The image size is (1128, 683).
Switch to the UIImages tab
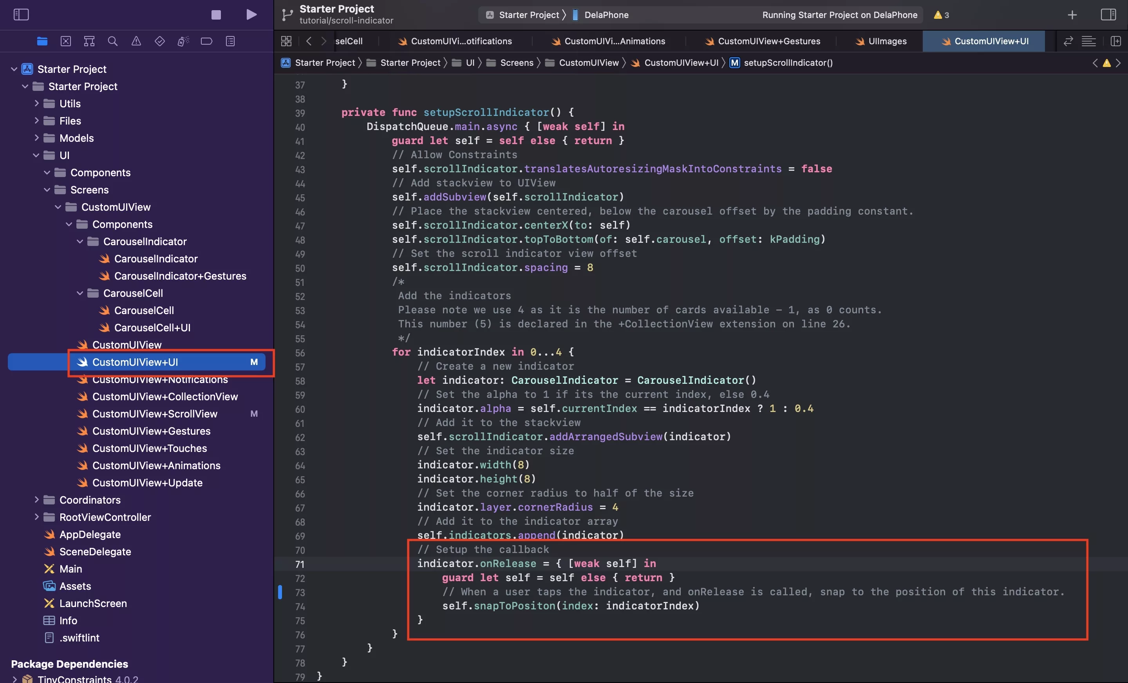click(x=880, y=41)
